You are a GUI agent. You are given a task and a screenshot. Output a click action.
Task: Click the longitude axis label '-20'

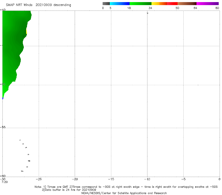point(75,179)
